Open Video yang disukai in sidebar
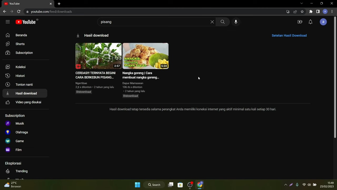Screen dimensions: 337x190 (x=25, y=102)
